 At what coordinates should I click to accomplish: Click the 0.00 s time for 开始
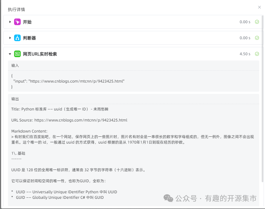(x=245, y=22)
